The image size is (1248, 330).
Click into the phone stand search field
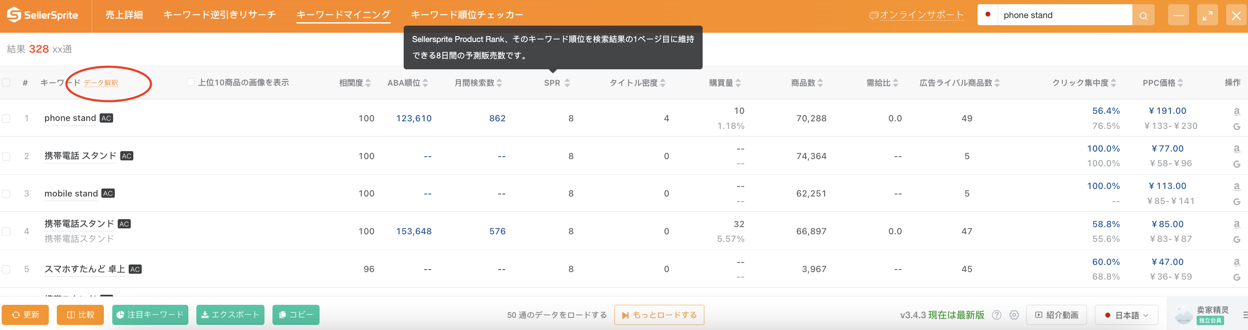click(x=1065, y=15)
